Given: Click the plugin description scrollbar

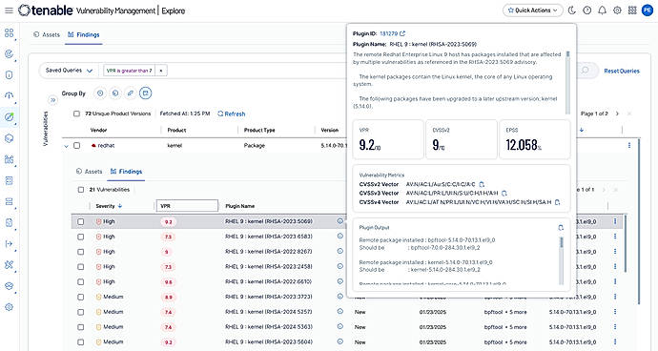Looking at the screenshot, I should (x=567, y=82).
